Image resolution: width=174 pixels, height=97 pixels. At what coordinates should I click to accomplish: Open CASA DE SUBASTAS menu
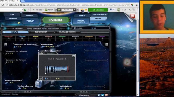[100, 14]
